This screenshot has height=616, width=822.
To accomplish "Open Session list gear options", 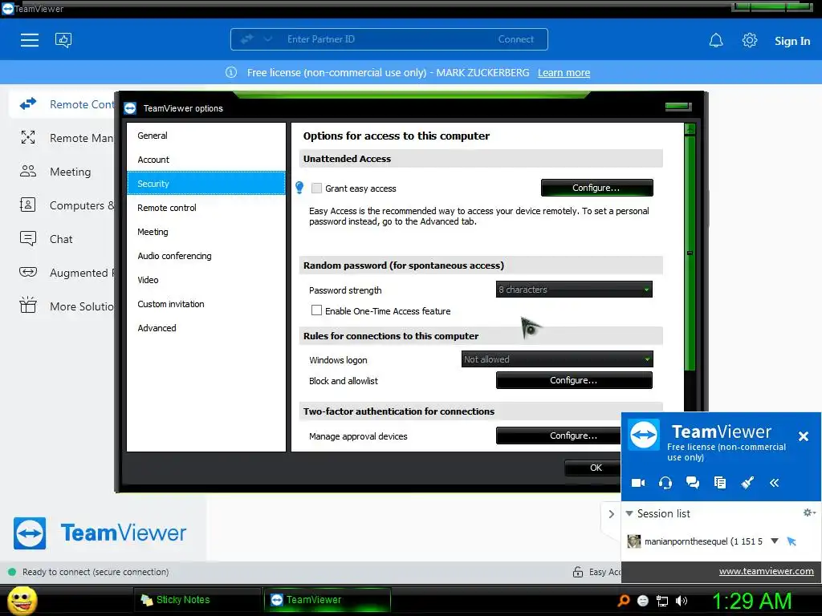I will tap(809, 513).
